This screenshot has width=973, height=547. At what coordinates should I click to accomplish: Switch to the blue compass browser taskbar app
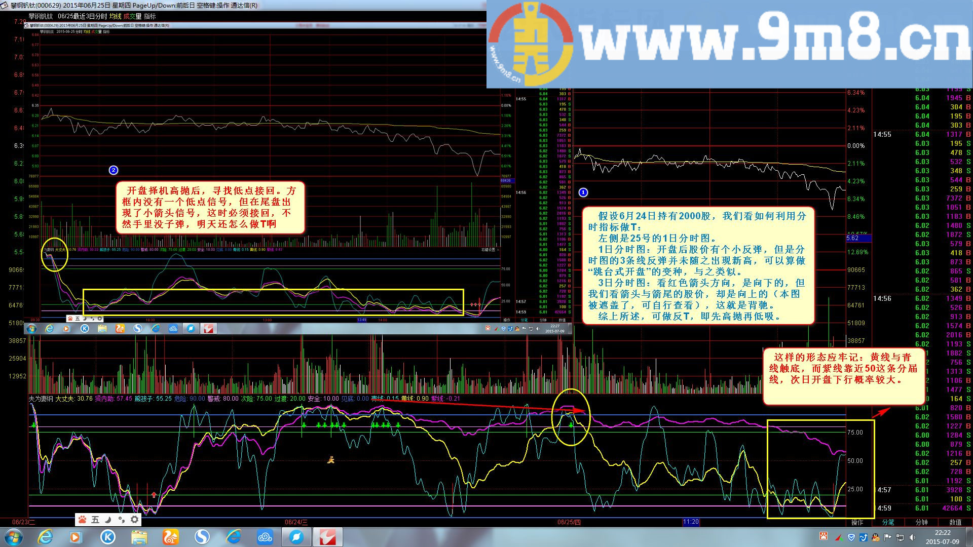pos(296,537)
